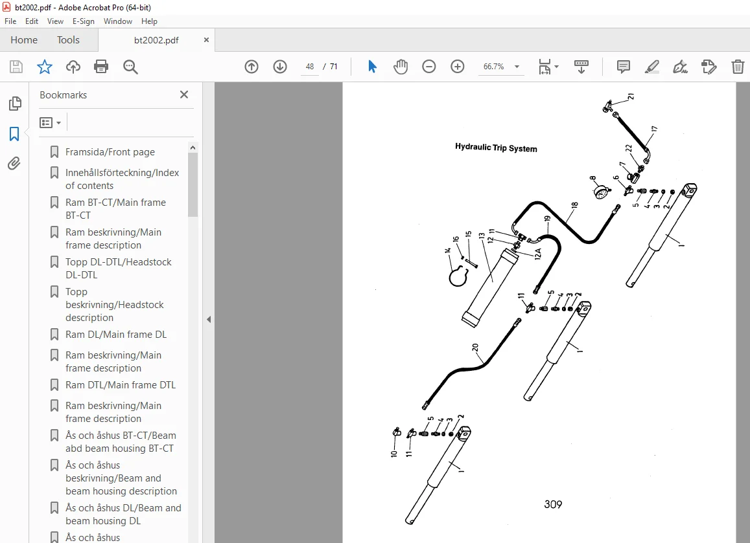This screenshot has width=750, height=543.
Task: Open the Find text magnifier icon
Action: (x=130, y=67)
